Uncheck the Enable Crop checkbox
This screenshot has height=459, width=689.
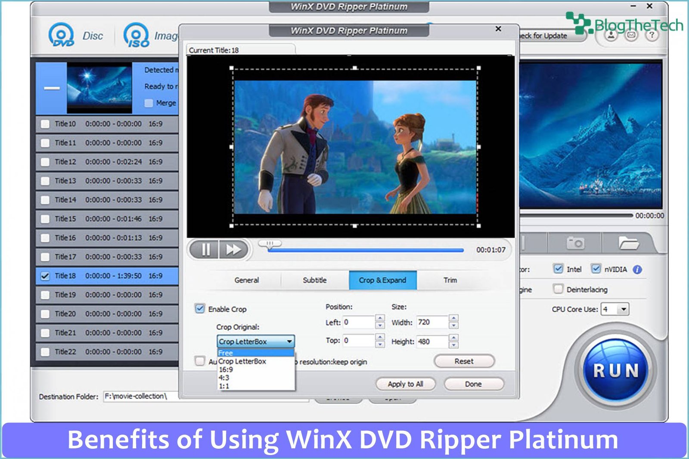point(200,309)
